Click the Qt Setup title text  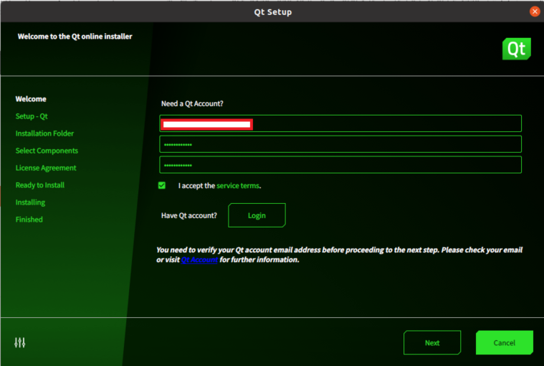[273, 12]
